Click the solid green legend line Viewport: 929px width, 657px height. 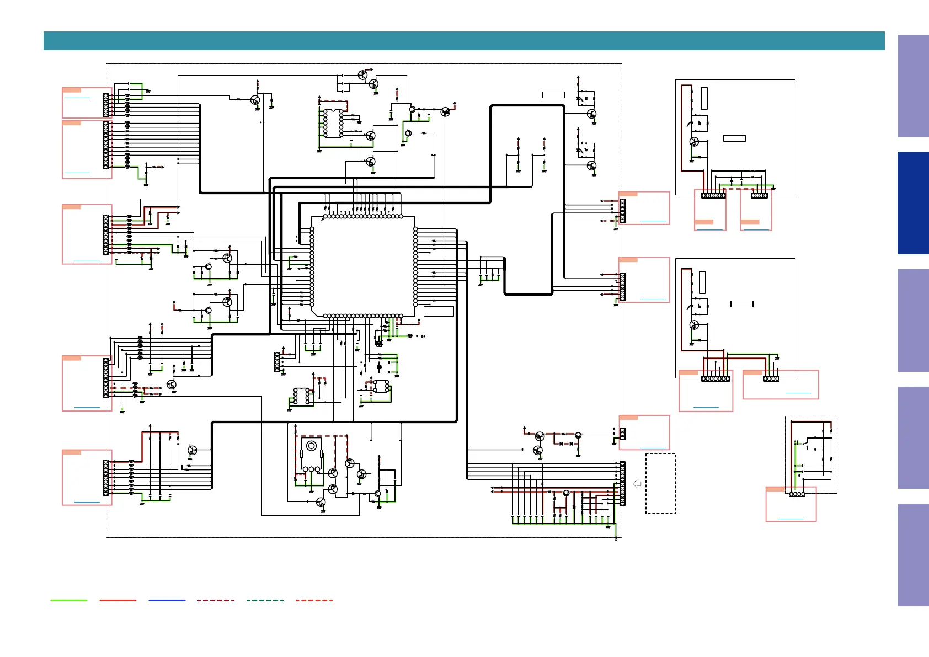pos(69,600)
